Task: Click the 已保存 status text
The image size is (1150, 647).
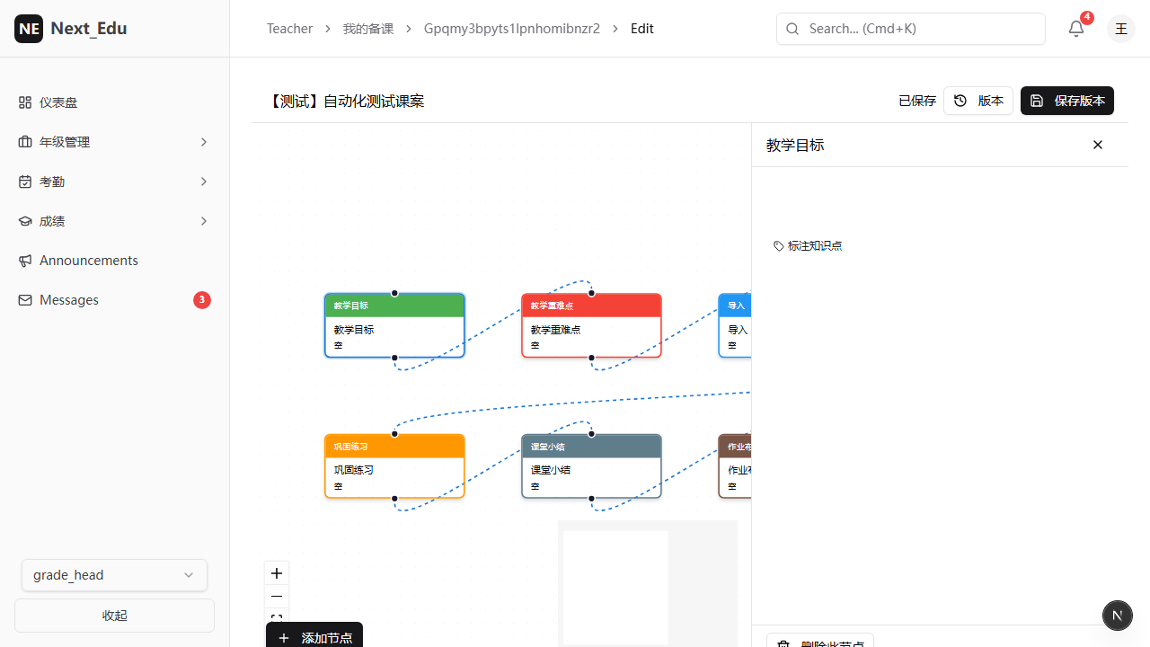Action: (x=917, y=102)
